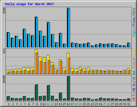
Task: Select the 36365 y-axis maximum value
Action: [x=4, y=79]
